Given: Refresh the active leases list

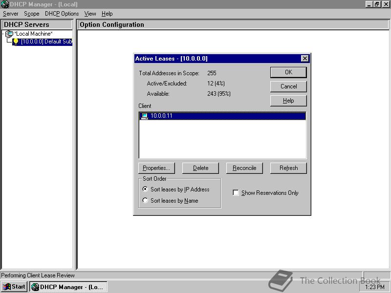Looking at the screenshot, I should (288, 168).
